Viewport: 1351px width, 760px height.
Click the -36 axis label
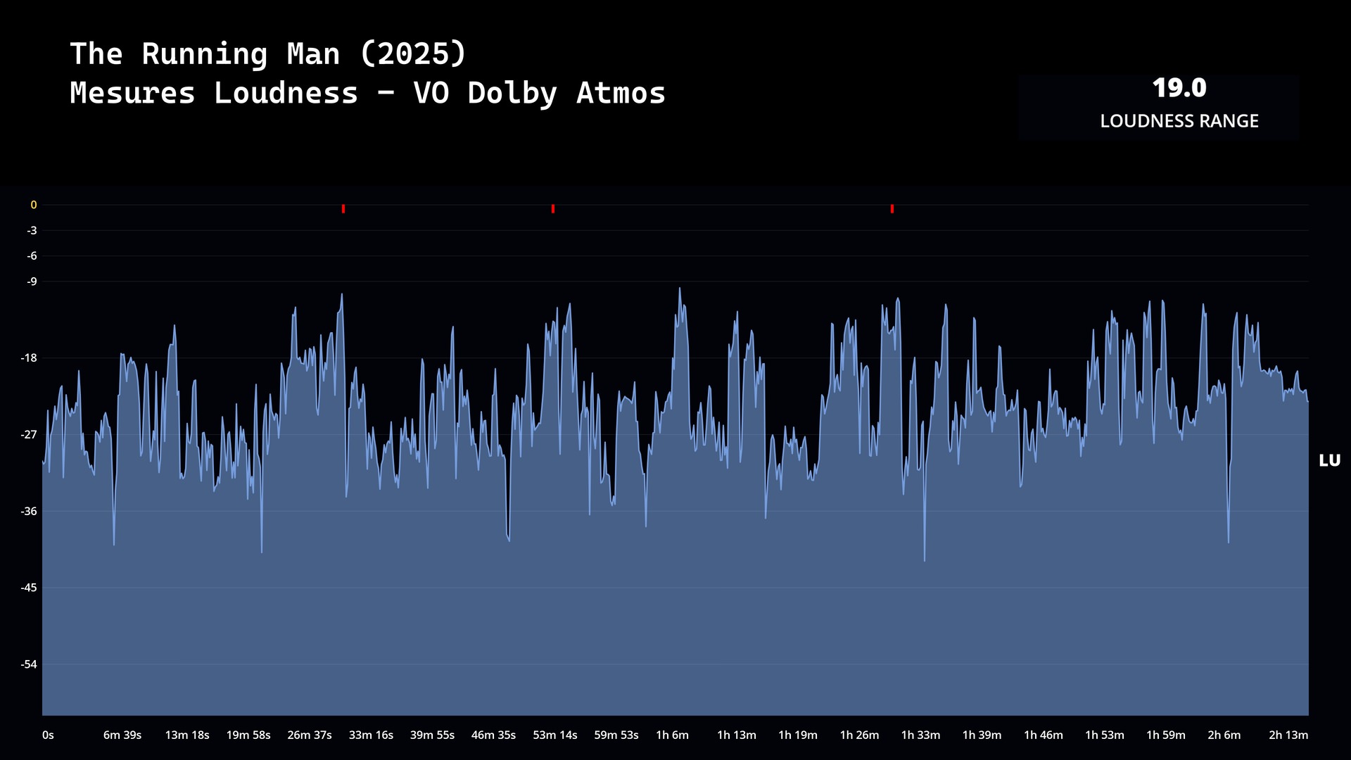coord(29,512)
